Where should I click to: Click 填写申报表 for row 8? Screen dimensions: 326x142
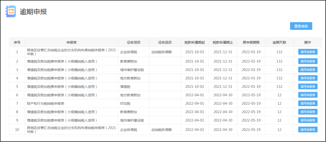[308, 112]
